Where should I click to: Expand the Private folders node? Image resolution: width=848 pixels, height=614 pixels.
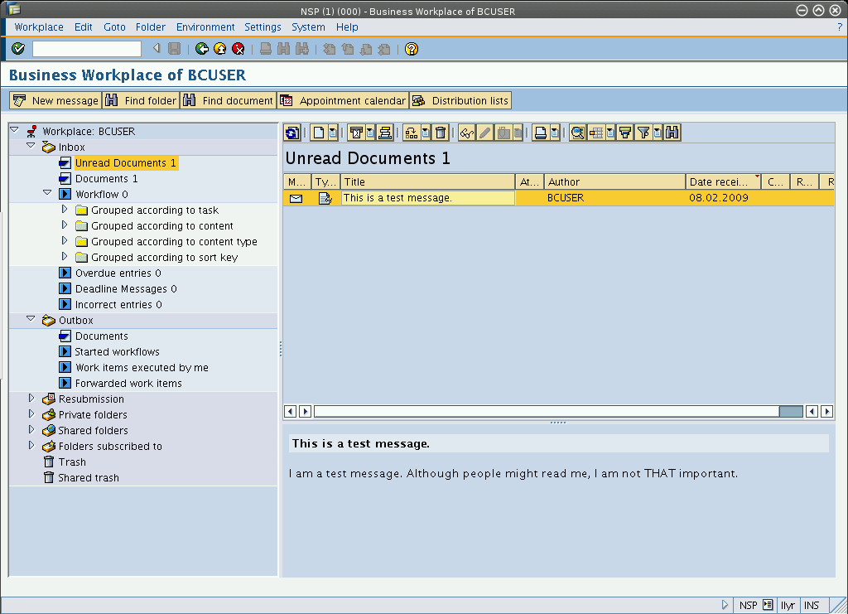pyautogui.click(x=31, y=414)
